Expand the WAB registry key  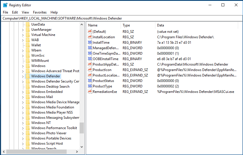23,40
